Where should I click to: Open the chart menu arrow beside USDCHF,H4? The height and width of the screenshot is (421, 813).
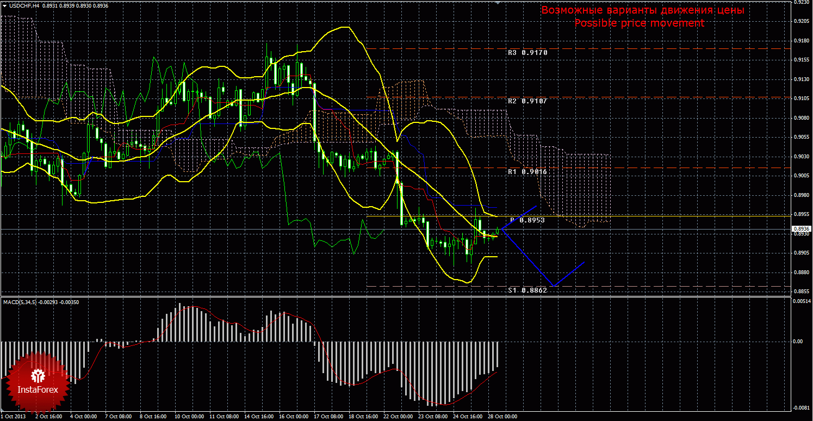click(4, 5)
